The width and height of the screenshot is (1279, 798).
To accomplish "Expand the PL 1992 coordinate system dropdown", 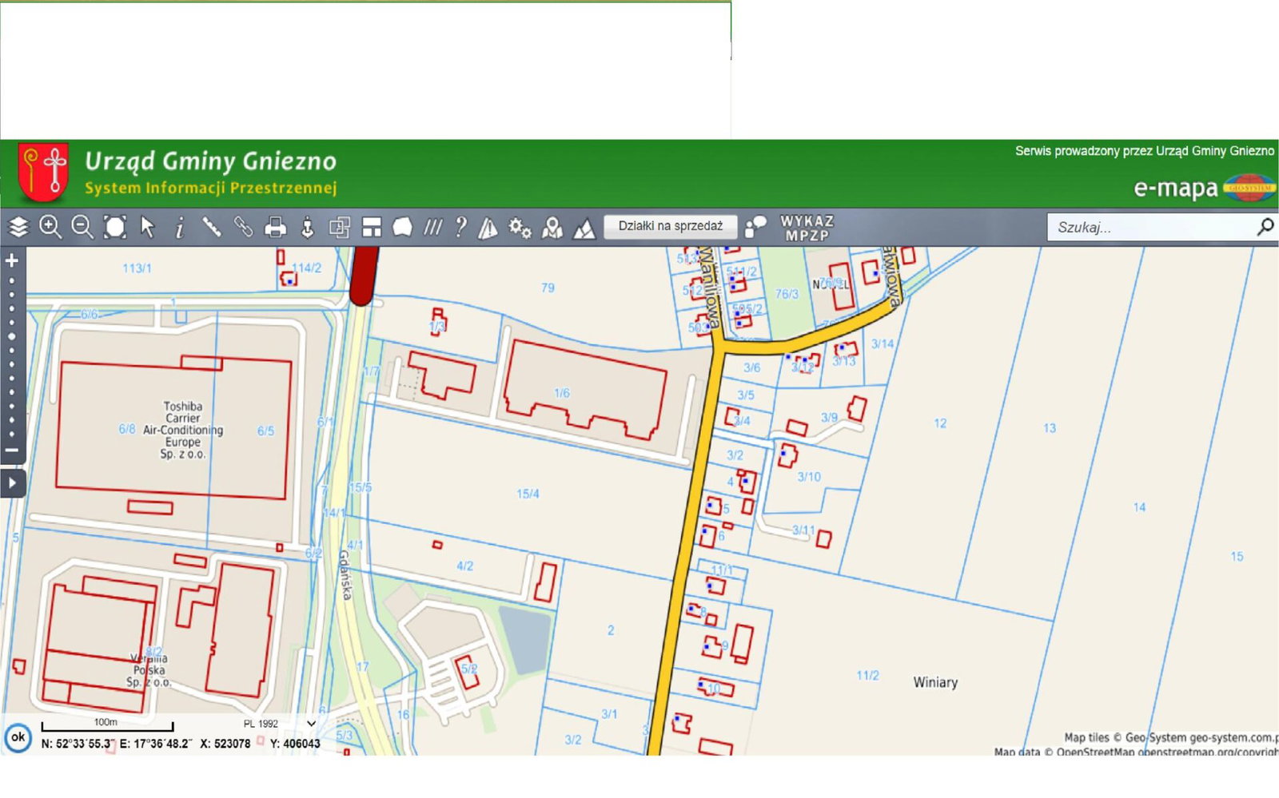I will click(311, 724).
